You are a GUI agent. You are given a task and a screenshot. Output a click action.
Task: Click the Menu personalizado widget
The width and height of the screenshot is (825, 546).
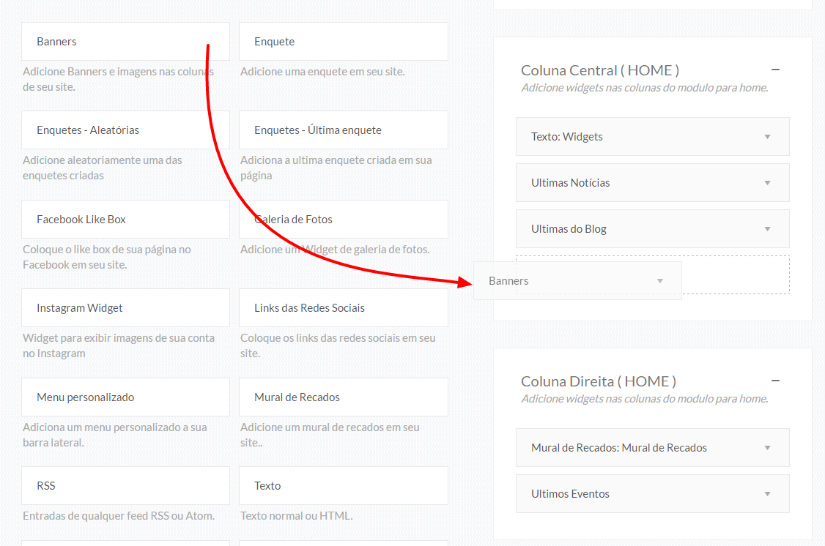[x=125, y=397]
